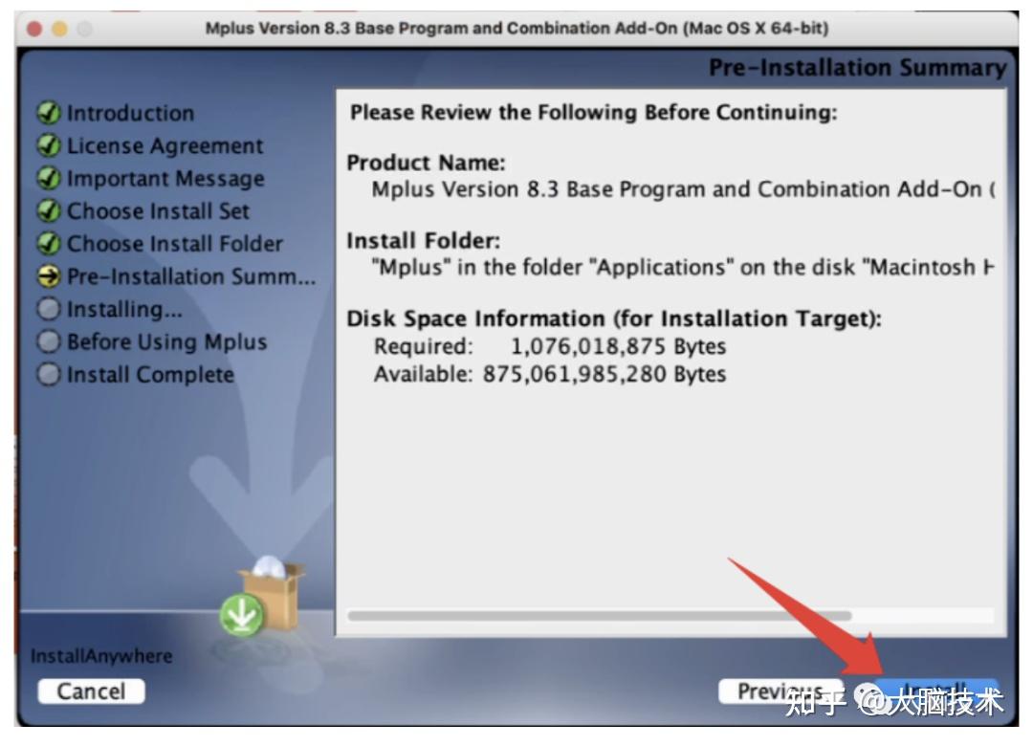Click the Cancel button

(x=91, y=691)
